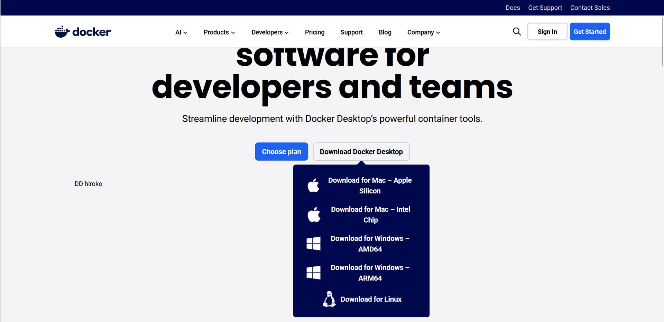Open the Contact Sales link
Image resolution: width=664 pixels, height=322 pixels.
pos(590,8)
